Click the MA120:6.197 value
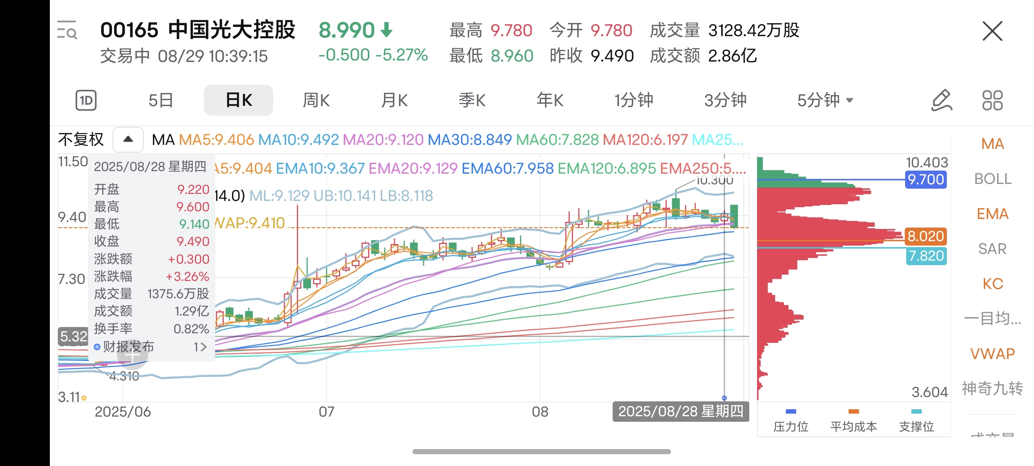This screenshot has height=466, width=1034. click(645, 140)
